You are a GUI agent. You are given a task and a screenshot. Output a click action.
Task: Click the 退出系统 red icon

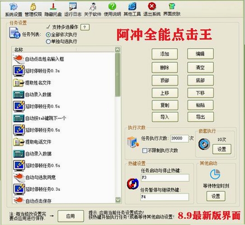152,10
